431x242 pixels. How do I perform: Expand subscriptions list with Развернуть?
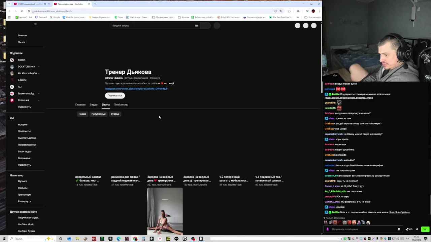(x=24, y=107)
